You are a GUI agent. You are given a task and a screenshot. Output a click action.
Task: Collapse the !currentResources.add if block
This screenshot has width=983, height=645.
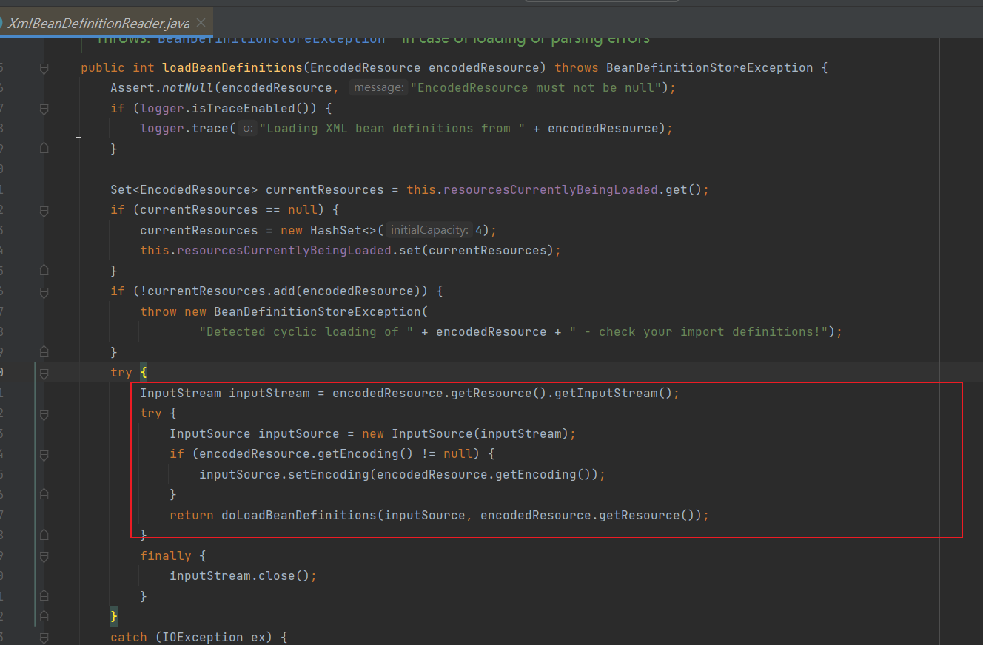tap(44, 291)
